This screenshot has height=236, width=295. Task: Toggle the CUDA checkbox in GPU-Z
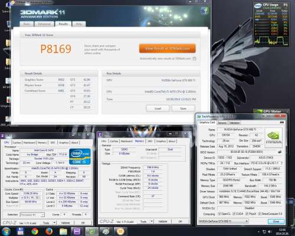pyautogui.click(x=234, y=214)
